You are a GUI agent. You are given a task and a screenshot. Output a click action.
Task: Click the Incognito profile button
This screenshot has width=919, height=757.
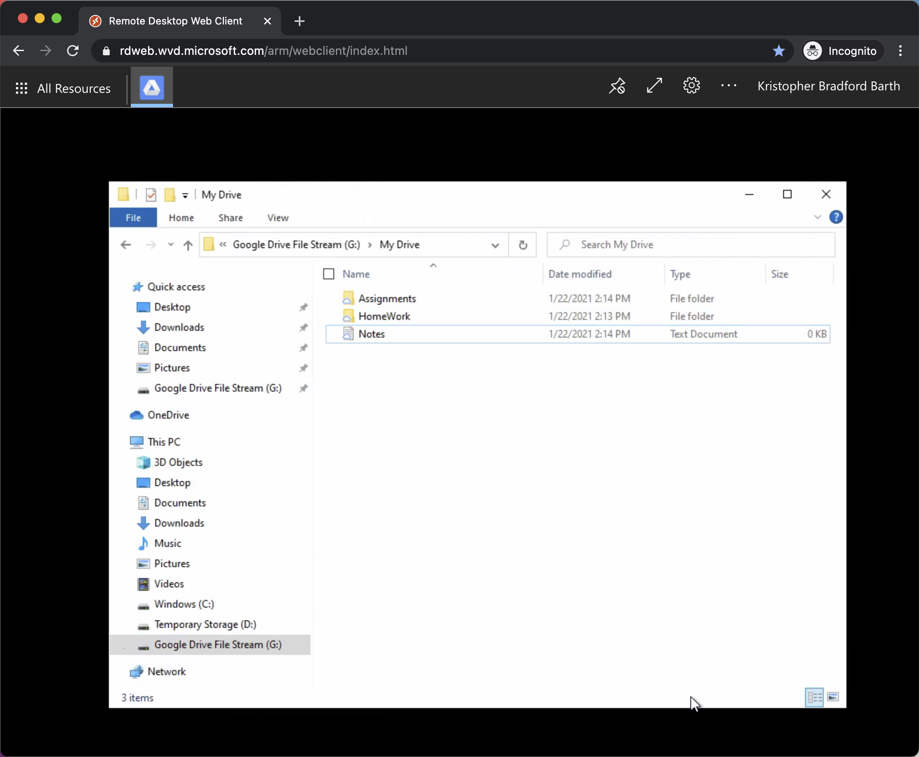[843, 51]
